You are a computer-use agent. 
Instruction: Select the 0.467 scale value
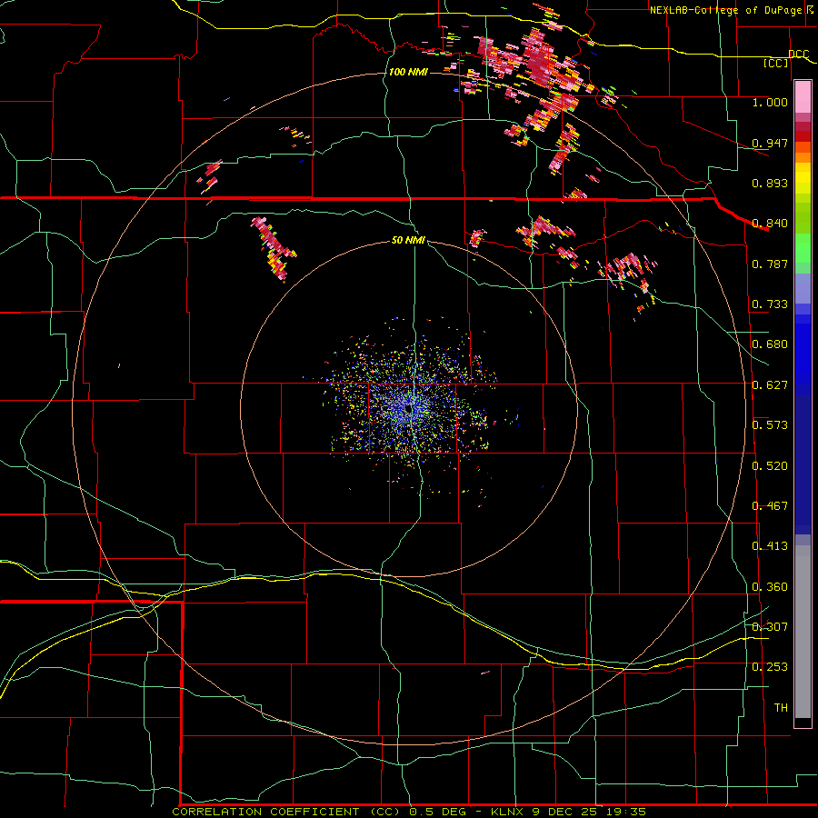(770, 506)
